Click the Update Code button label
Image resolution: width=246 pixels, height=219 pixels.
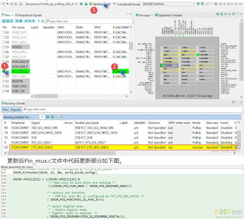click(x=102, y=4)
